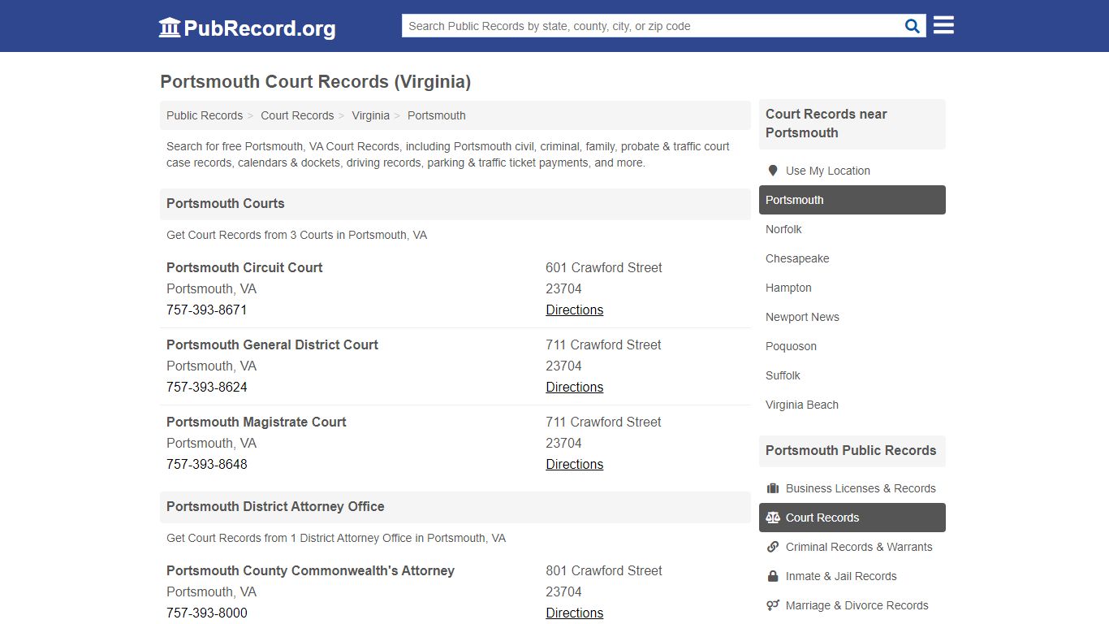Select Use My Location in sidebar
Viewport: 1109px width, 624px height.
(x=852, y=171)
